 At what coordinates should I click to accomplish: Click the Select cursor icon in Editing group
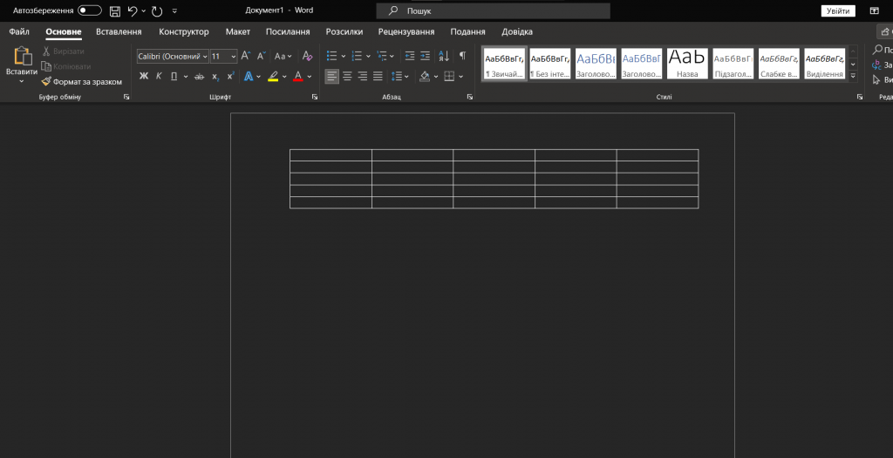[877, 79]
